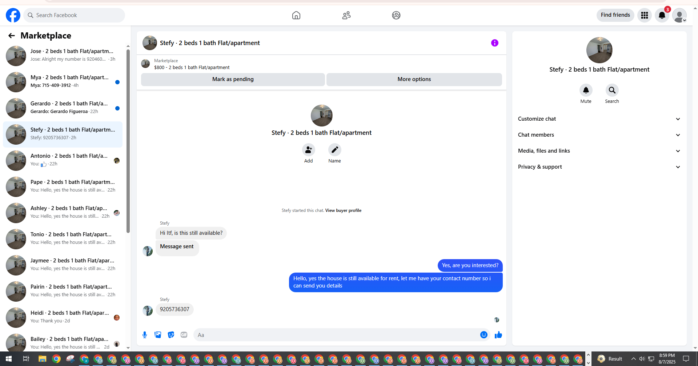Open the account profile menu
The image size is (698, 366).
point(679,15)
